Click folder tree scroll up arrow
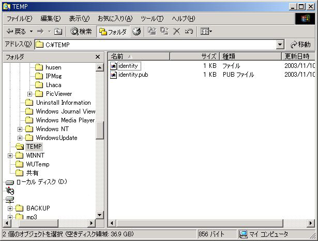The image size is (318, 241). (x=100, y=67)
